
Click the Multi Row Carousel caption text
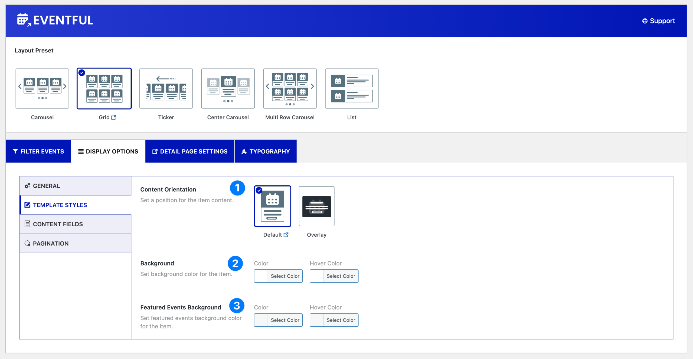[x=290, y=117]
